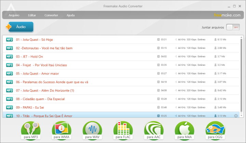Image resolution: width=246 pixels, height=143 pixels.
Task: Click the MP3 badge of the Paralamas track
Action: pos(10,82)
